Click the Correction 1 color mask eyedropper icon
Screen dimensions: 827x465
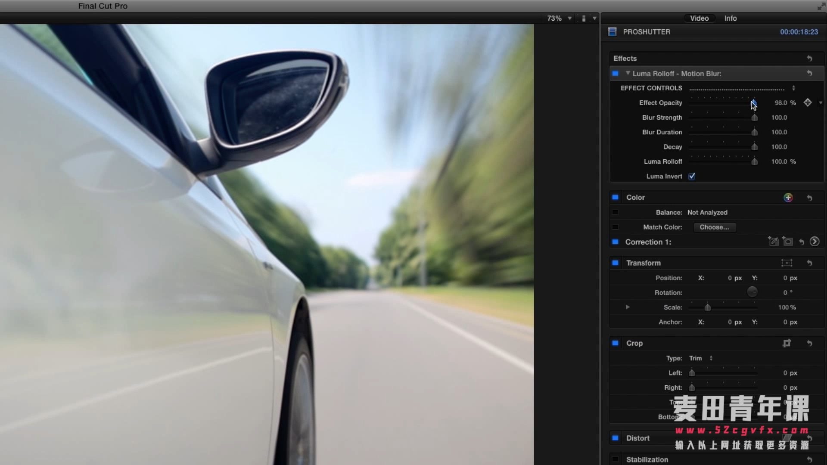(x=773, y=242)
